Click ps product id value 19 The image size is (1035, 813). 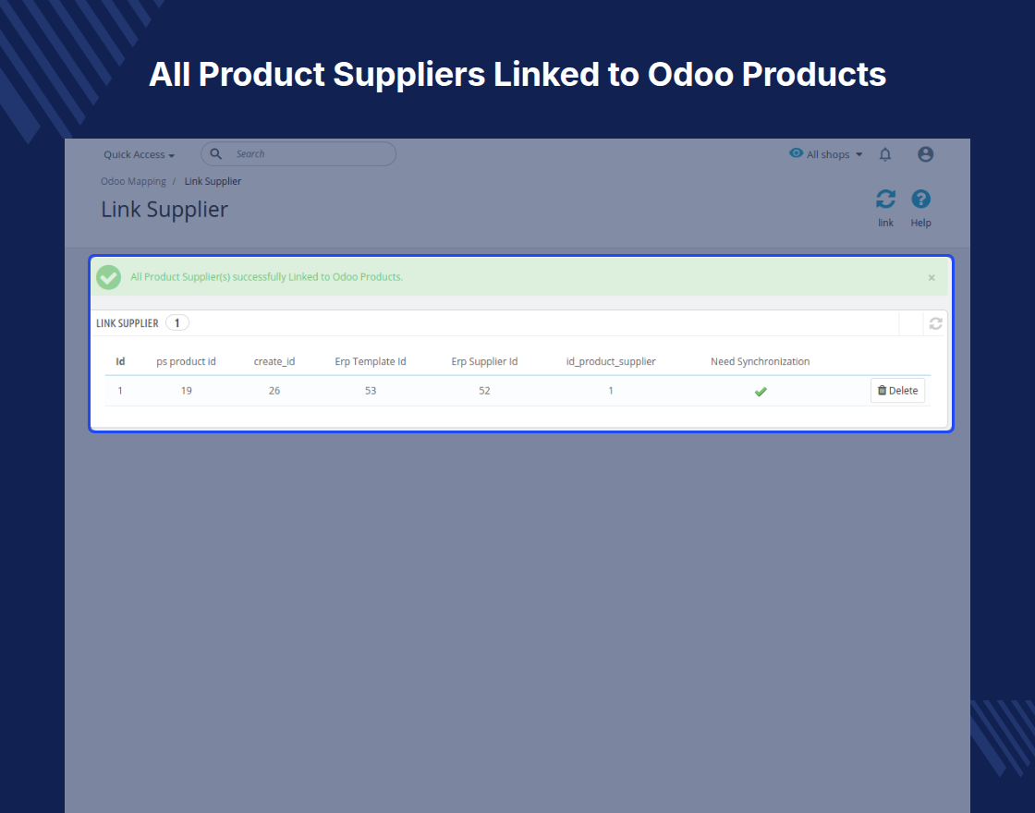coord(186,391)
